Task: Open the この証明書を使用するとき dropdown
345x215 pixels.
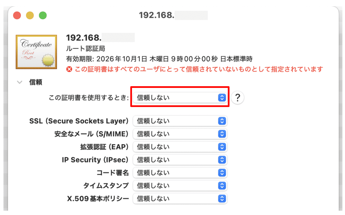Action: point(180,98)
